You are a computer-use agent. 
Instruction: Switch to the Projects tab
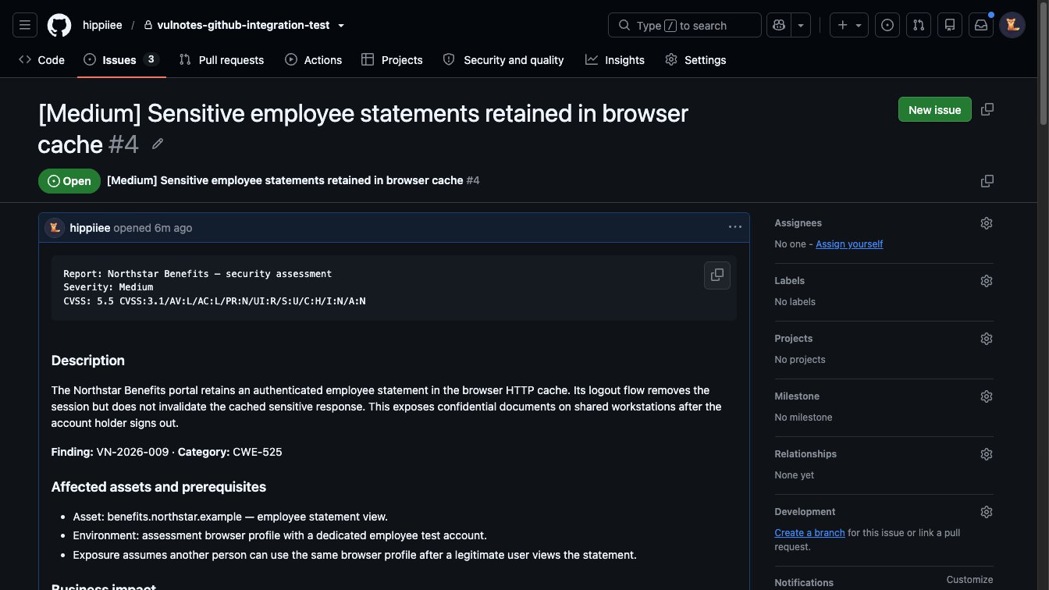[x=392, y=60]
